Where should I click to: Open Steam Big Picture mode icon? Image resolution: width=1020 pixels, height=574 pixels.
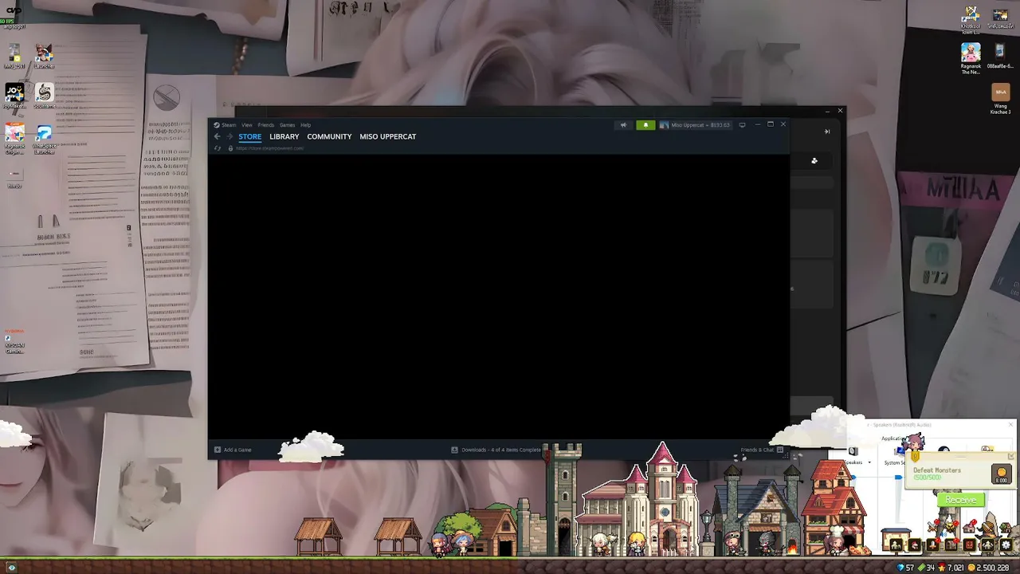click(x=742, y=124)
